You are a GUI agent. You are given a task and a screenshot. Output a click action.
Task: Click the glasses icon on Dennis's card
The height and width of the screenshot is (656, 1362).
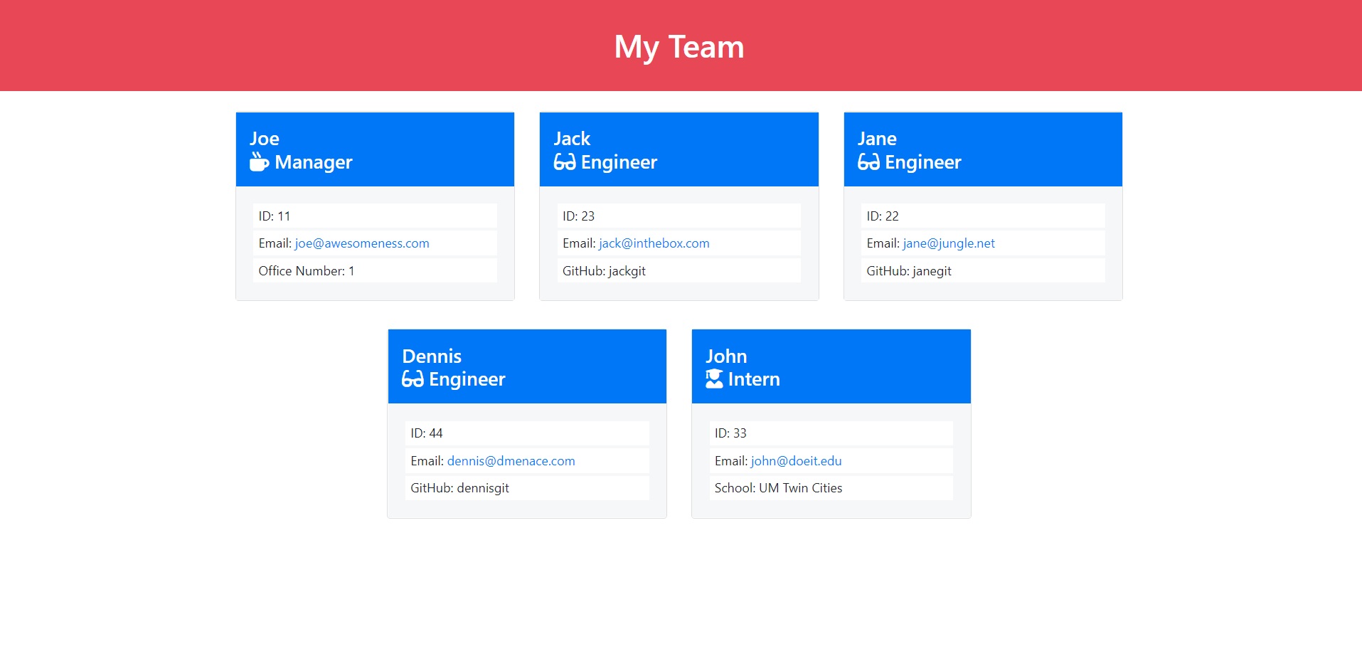413,379
